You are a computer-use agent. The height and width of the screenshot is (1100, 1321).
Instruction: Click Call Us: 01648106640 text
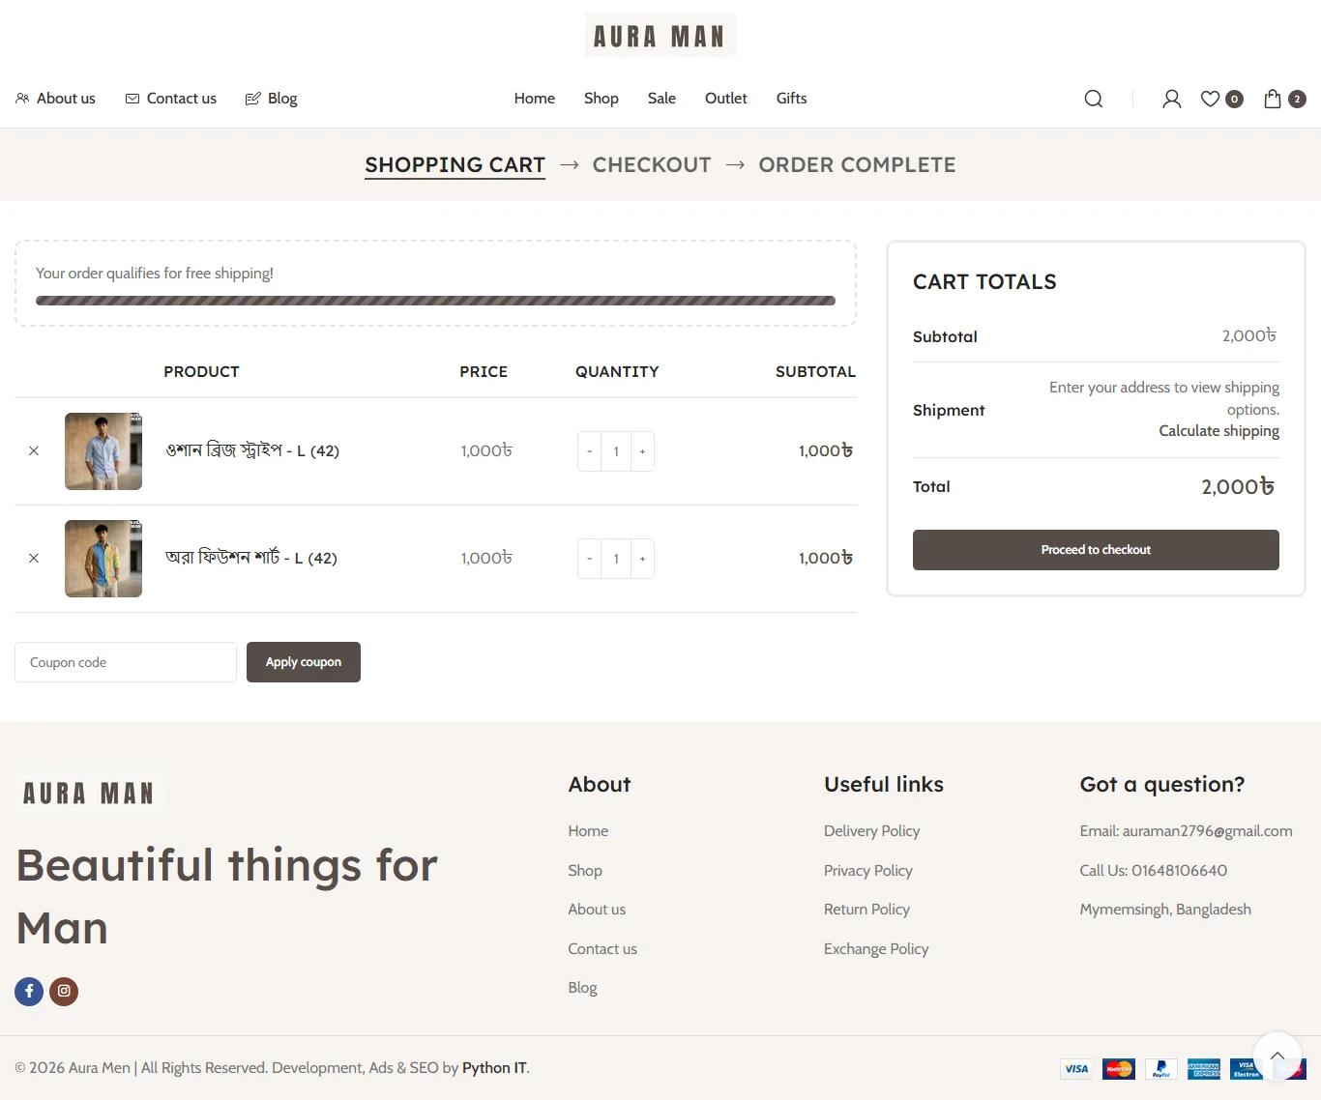coord(1154,871)
